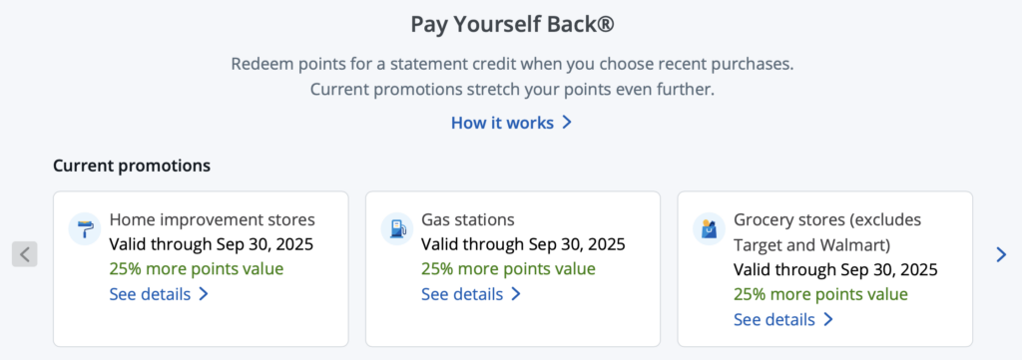Viewport: 1022px width, 360px height.
Task: See details for Gas stations promotion
Action: click(x=471, y=294)
